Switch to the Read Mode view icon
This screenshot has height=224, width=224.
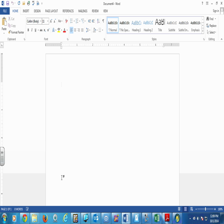179,209
